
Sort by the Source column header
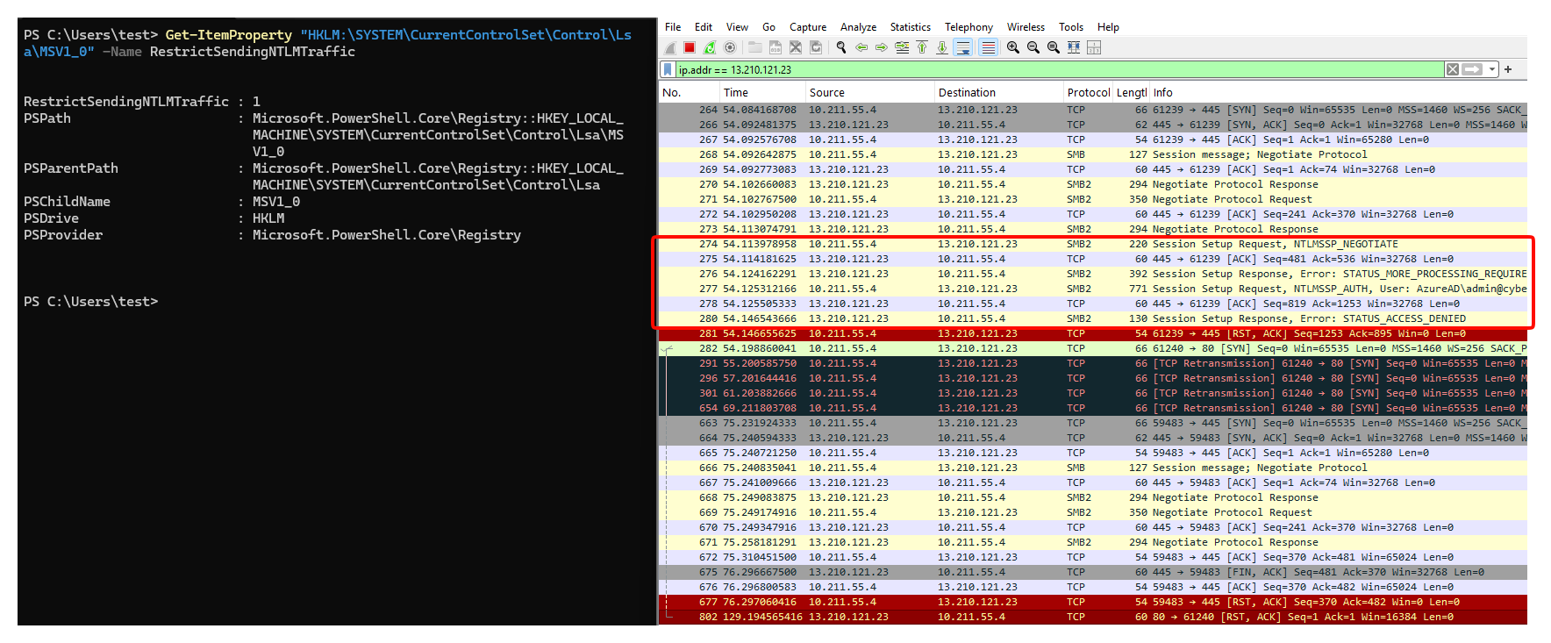(870, 92)
